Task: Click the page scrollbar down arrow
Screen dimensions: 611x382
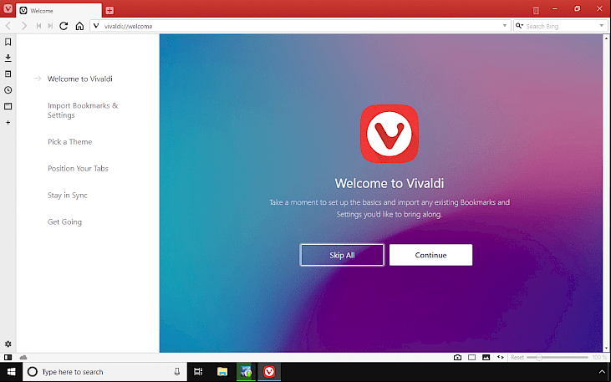Action: point(606,348)
